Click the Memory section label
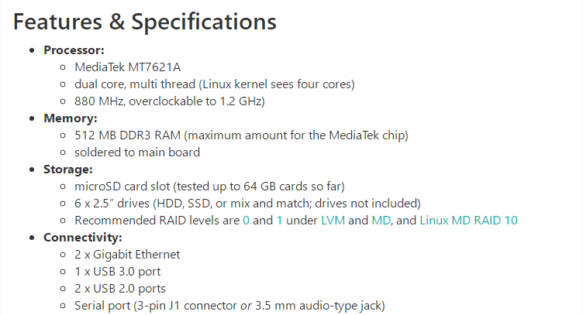 pos(71,118)
